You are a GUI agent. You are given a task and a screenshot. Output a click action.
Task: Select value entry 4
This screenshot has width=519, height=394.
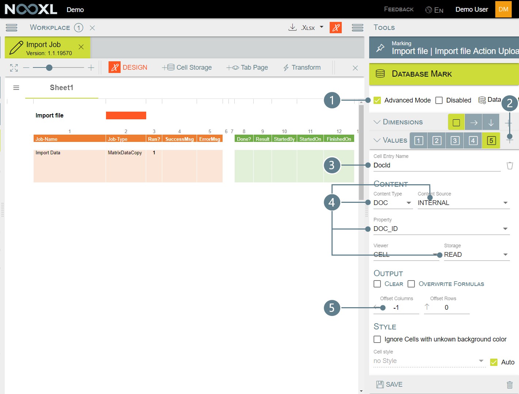click(473, 140)
